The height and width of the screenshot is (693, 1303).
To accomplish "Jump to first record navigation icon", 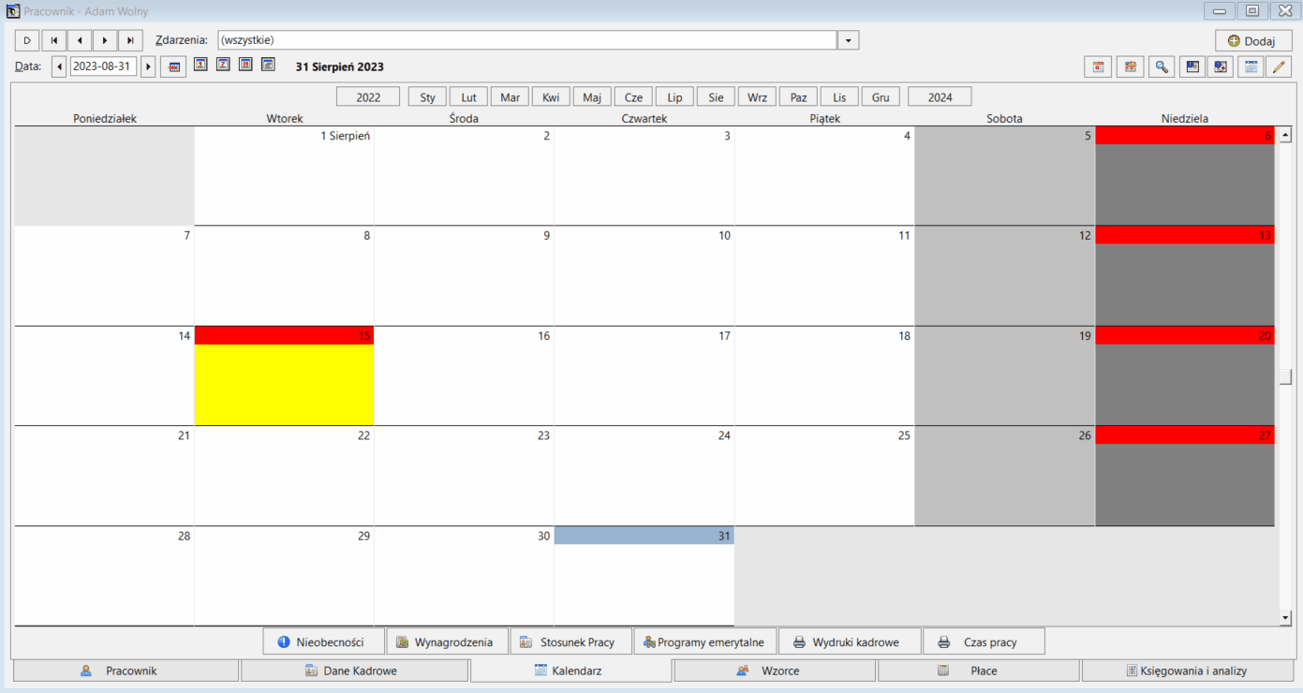I will [x=54, y=40].
